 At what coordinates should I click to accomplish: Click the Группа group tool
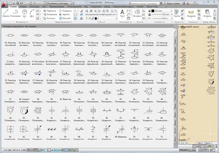click(177, 13)
